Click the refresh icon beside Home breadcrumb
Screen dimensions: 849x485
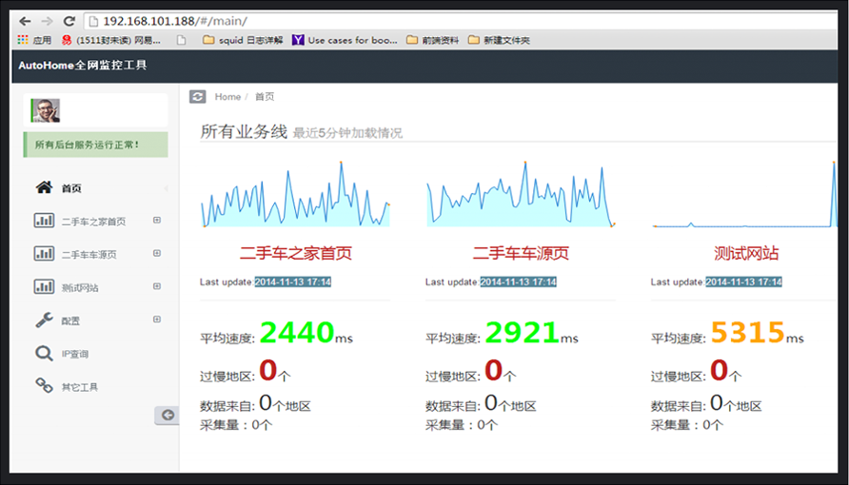[198, 97]
